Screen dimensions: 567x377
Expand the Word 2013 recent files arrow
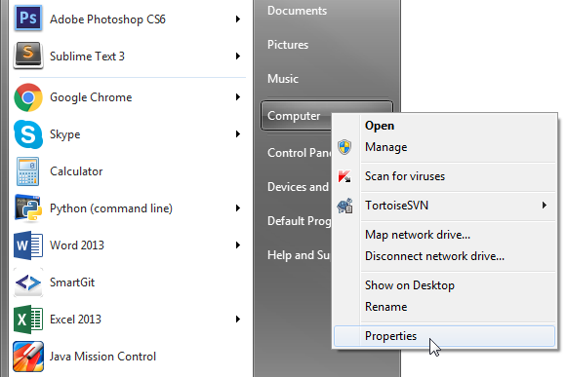pos(237,245)
